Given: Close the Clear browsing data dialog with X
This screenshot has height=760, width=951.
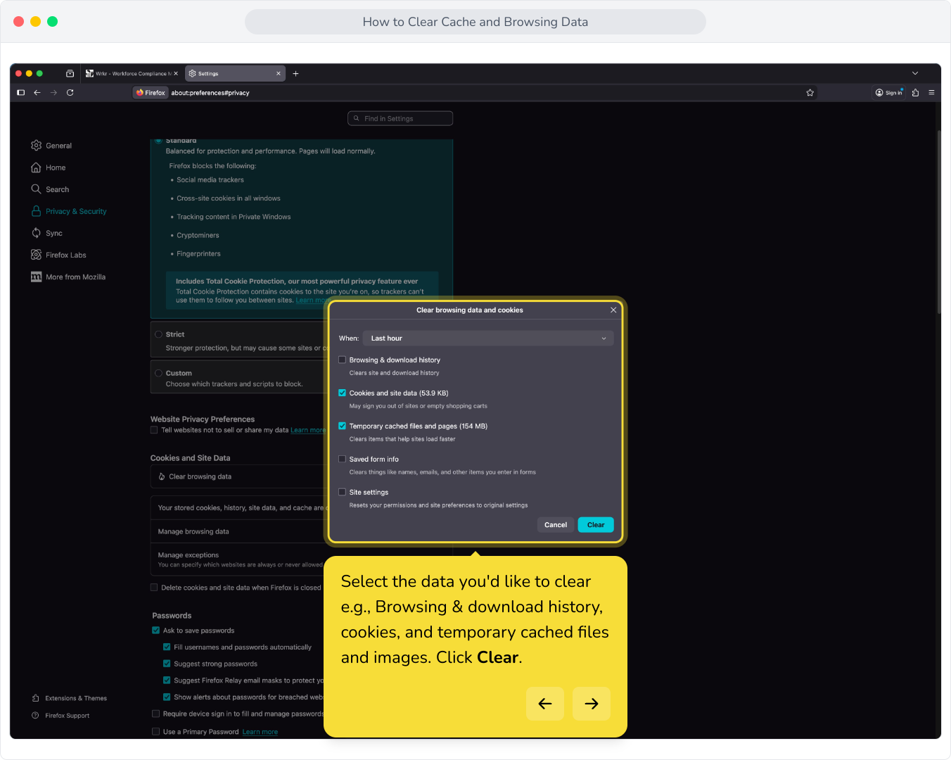Looking at the screenshot, I should pyautogui.click(x=613, y=310).
